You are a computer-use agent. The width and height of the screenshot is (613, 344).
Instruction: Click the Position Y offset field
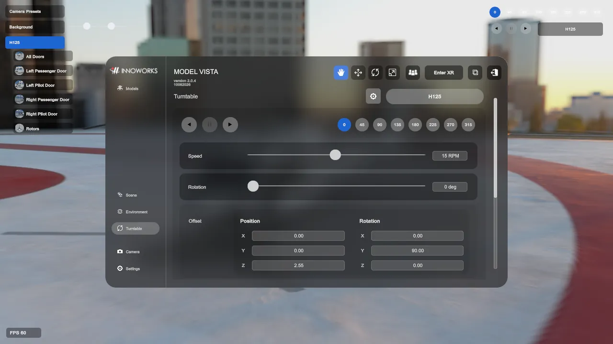point(298,250)
